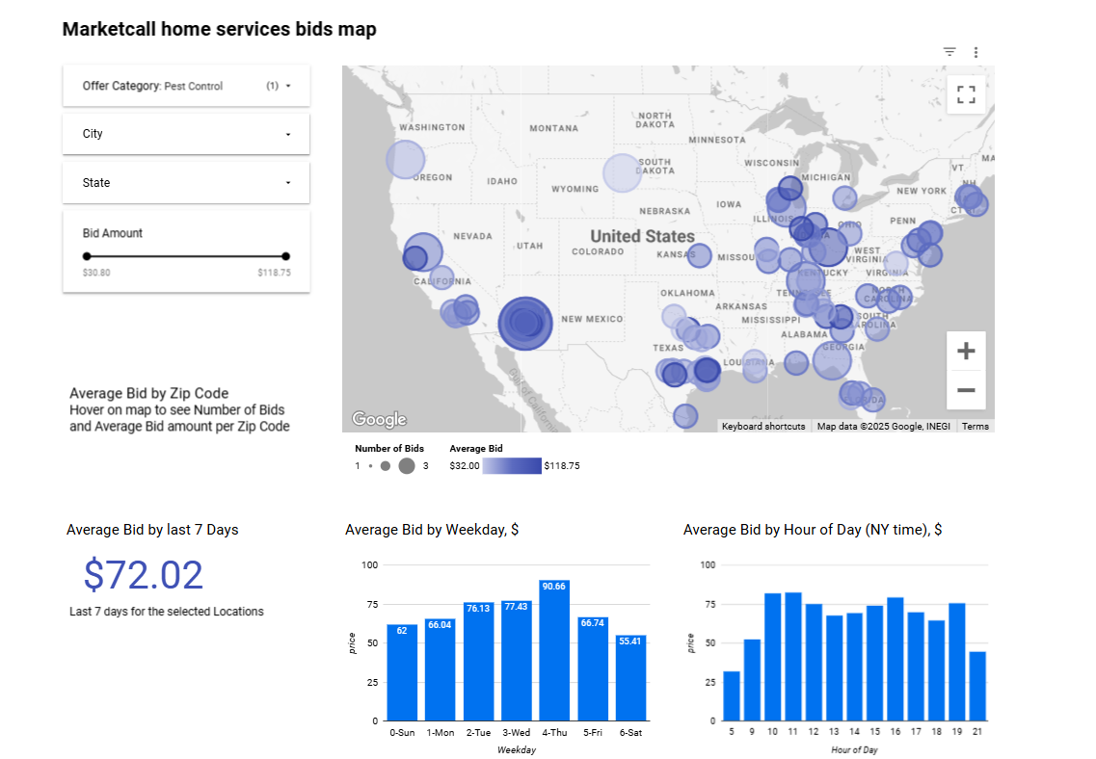Click the Map data ©2025 Google attribution
This screenshot has height=759, width=1096.
tap(884, 426)
